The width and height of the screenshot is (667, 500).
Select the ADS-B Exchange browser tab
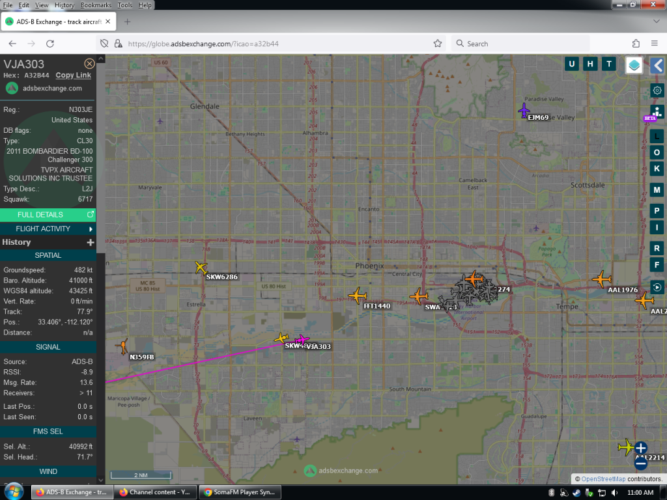pyautogui.click(x=59, y=21)
